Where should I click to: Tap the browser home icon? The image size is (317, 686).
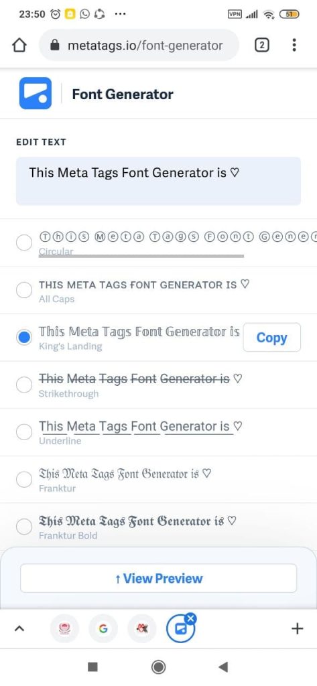(19, 46)
